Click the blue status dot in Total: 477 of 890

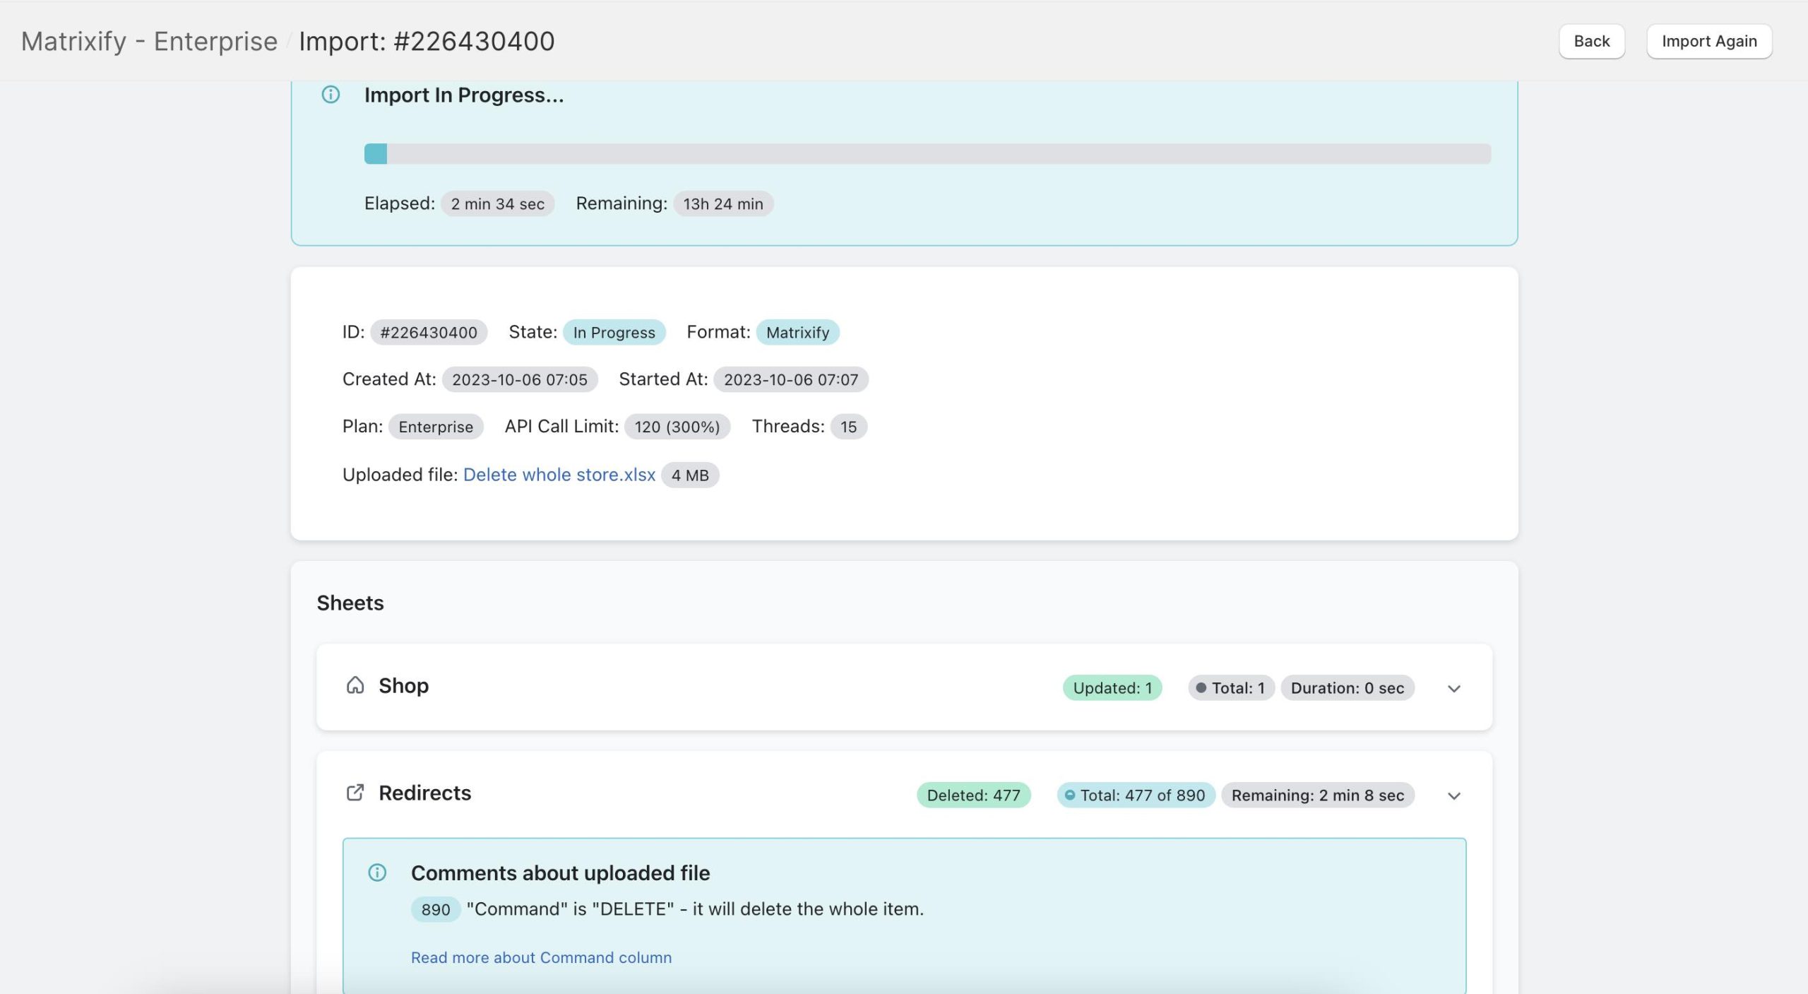pos(1069,795)
